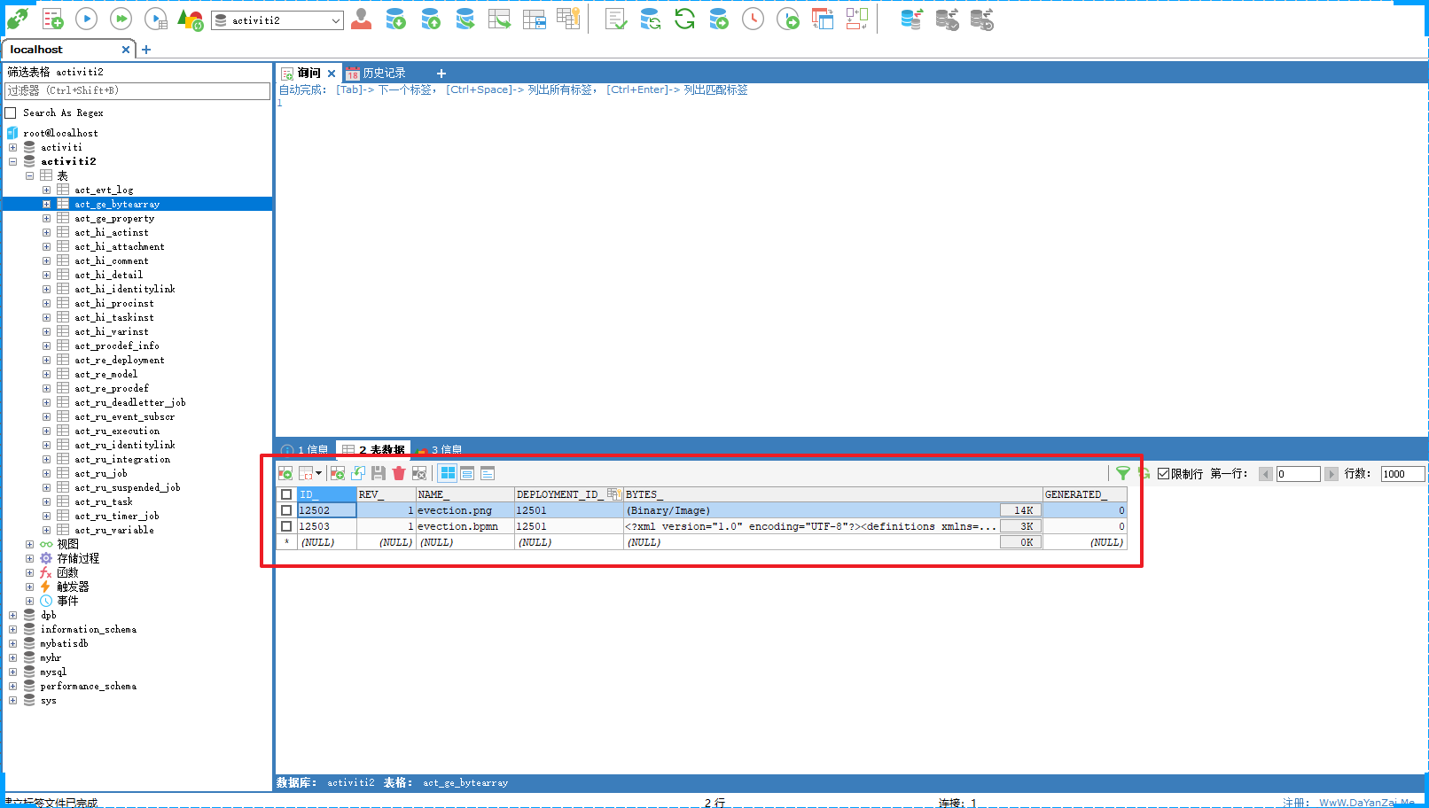Open the scheduled backup clock icon
Screen dimensions: 1429x808
753,19
